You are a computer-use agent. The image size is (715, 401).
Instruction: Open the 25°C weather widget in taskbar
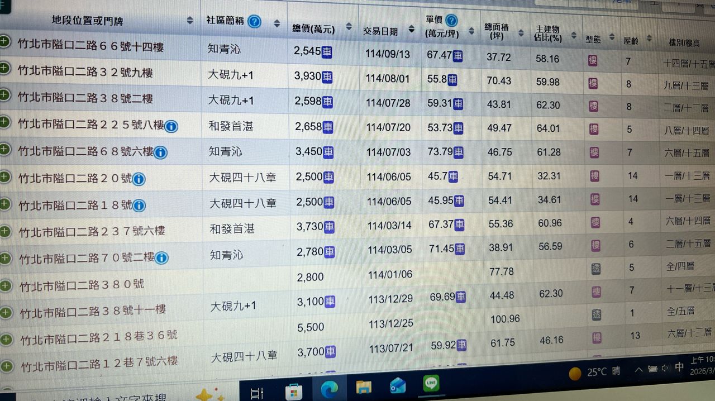click(x=594, y=372)
